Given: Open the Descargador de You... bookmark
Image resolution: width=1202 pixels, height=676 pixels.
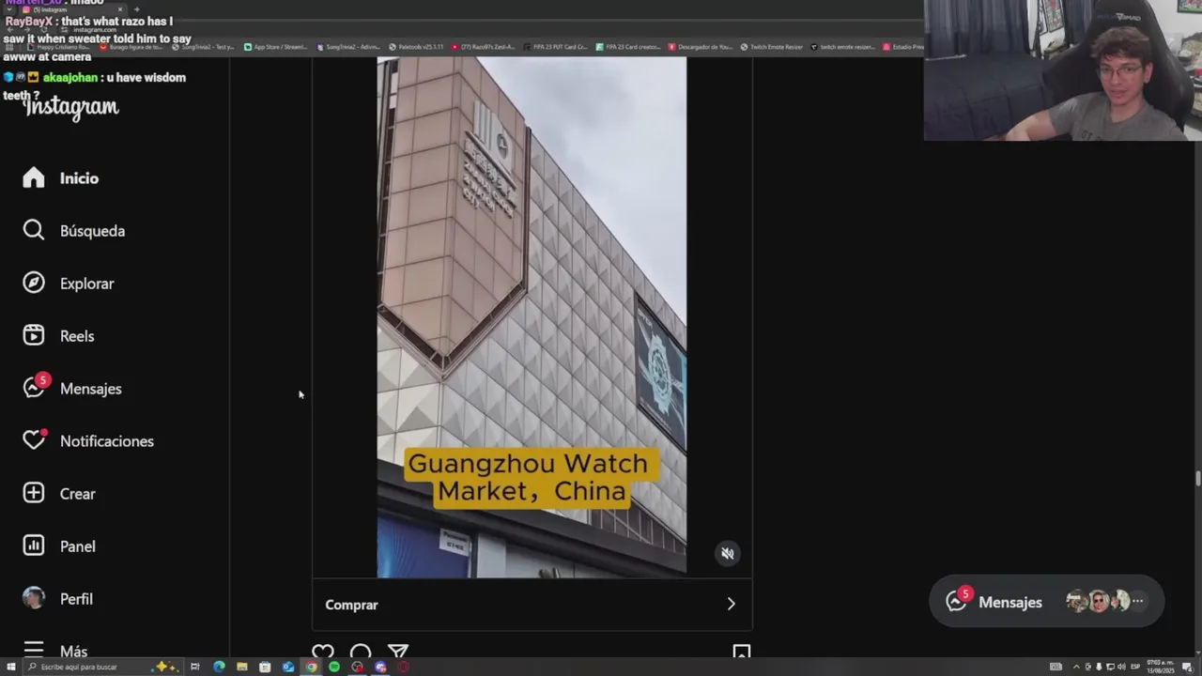Looking at the screenshot, I should click(701, 47).
